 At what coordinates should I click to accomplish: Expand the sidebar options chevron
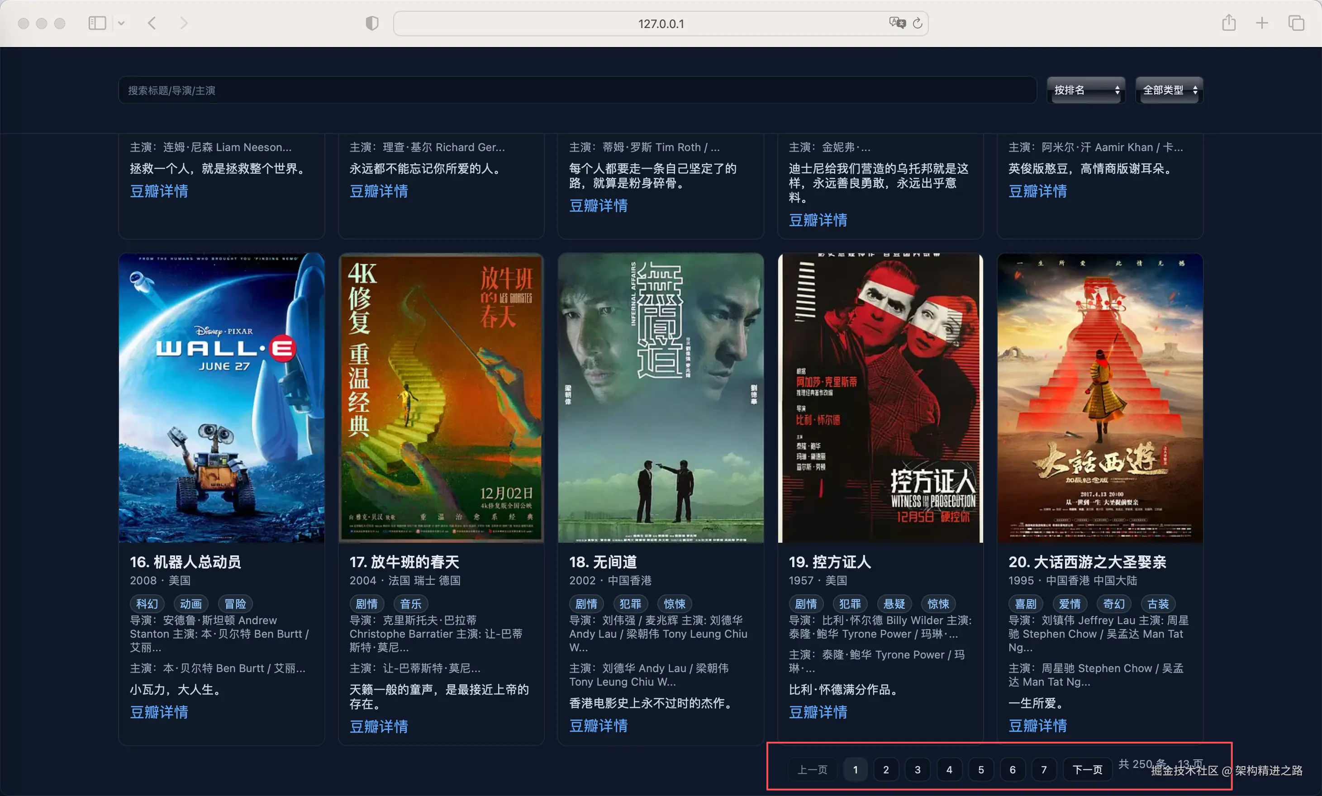121,23
